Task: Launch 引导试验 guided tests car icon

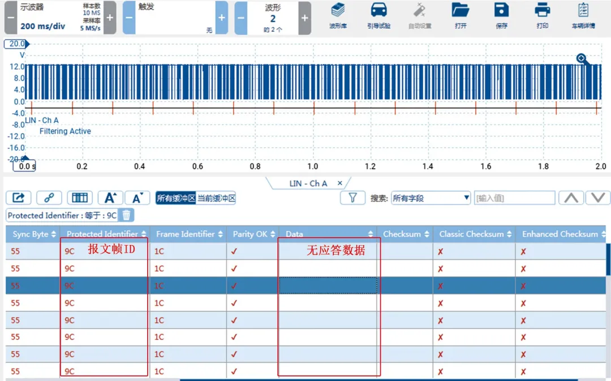Action: [x=378, y=15]
